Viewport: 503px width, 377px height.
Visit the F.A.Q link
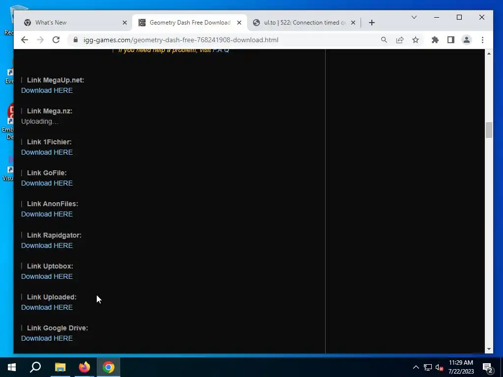[221, 51]
